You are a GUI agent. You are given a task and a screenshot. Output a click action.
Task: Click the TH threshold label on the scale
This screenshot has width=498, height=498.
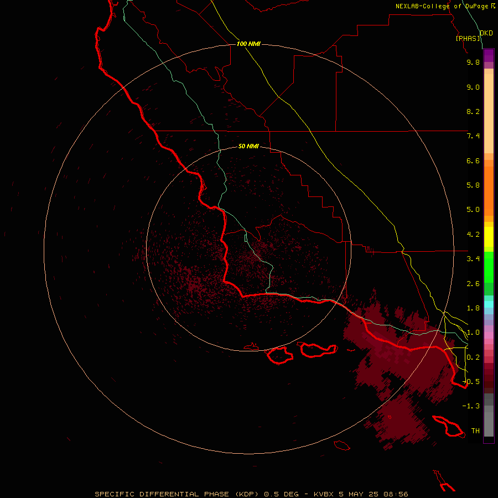(x=475, y=431)
